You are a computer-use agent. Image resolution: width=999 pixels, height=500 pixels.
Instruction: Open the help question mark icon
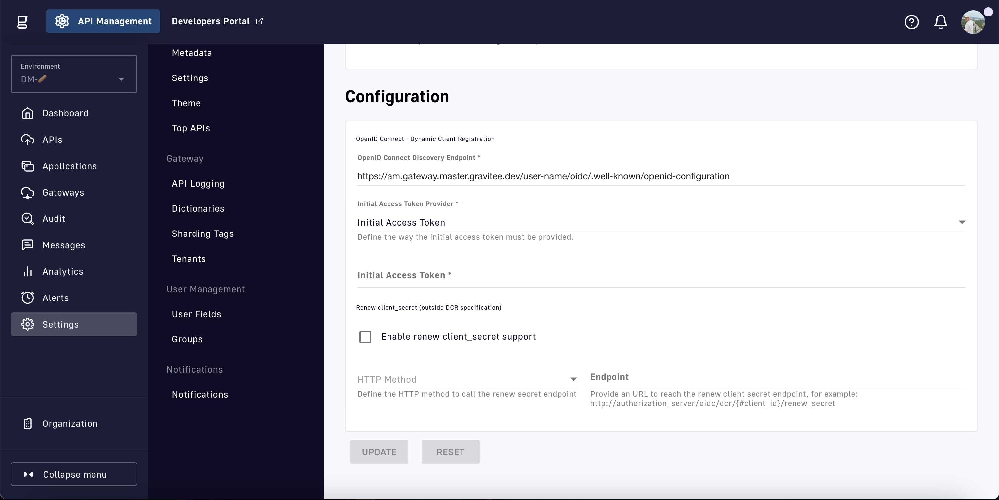point(911,22)
